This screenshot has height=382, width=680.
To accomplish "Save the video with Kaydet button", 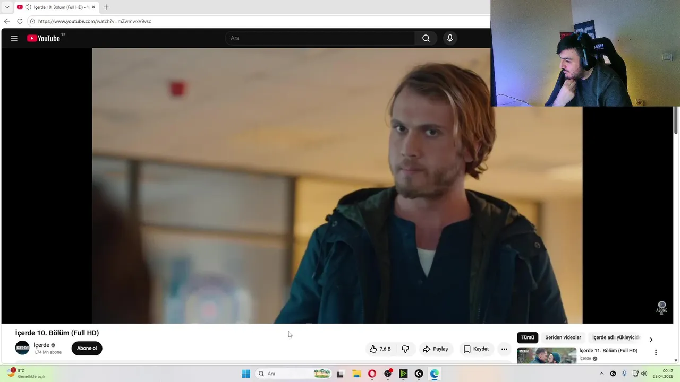I will coord(476,349).
